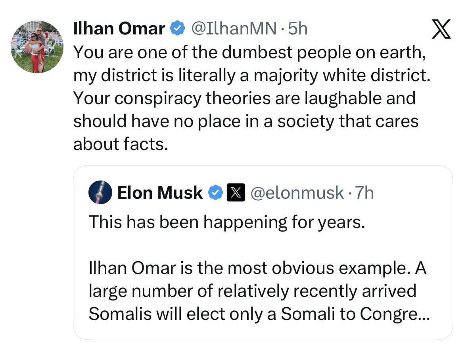Click "large number of relatively recently arrived" line
Viewport: 464px width, 344px height.
coord(252,291)
